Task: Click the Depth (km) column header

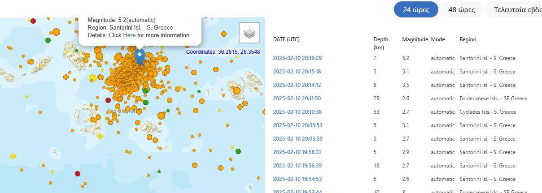Action: [380, 43]
